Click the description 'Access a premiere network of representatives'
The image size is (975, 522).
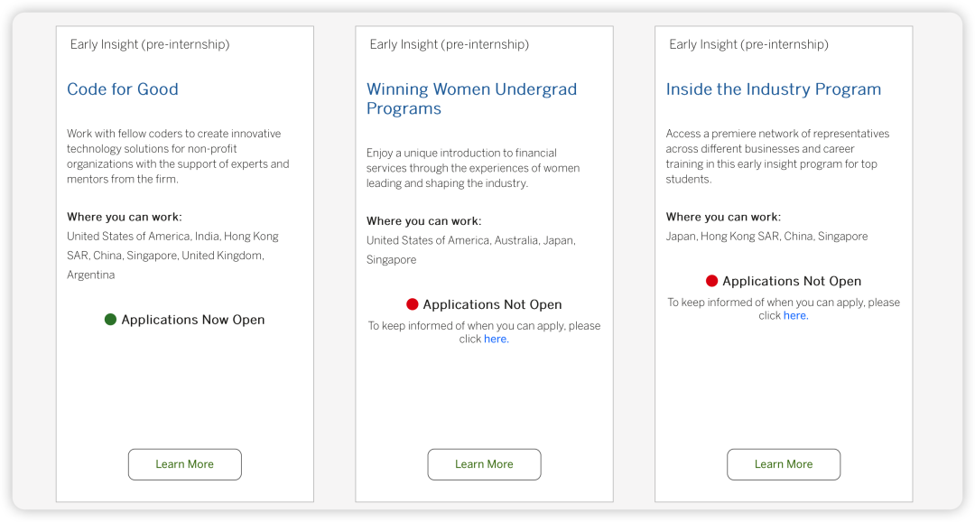[x=777, y=156]
